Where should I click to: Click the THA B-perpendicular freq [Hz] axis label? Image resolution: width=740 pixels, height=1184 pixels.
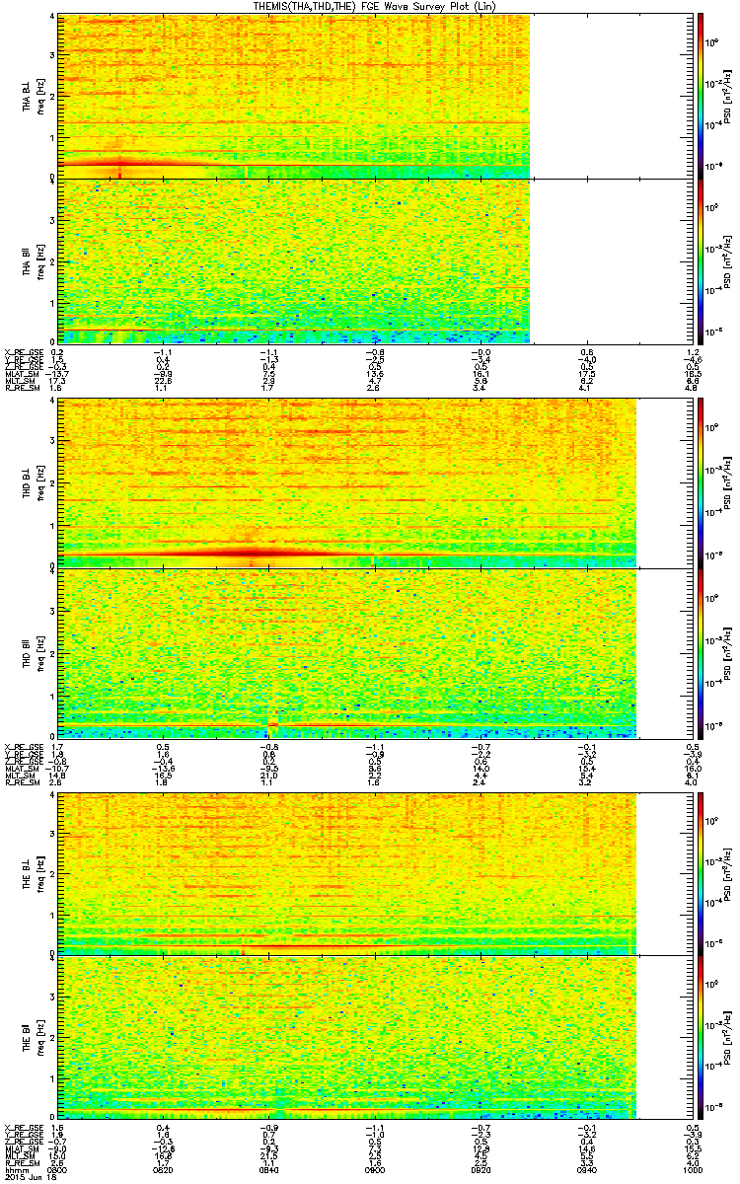[39, 97]
